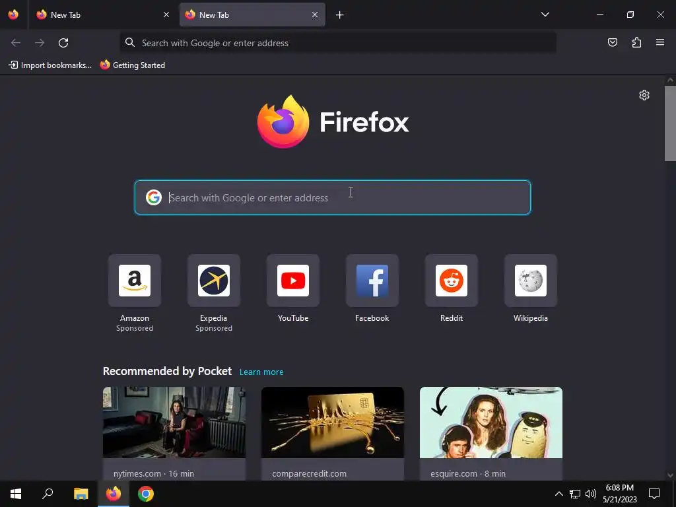Click the Google icon in search box
The width and height of the screenshot is (676, 507).
point(153,197)
